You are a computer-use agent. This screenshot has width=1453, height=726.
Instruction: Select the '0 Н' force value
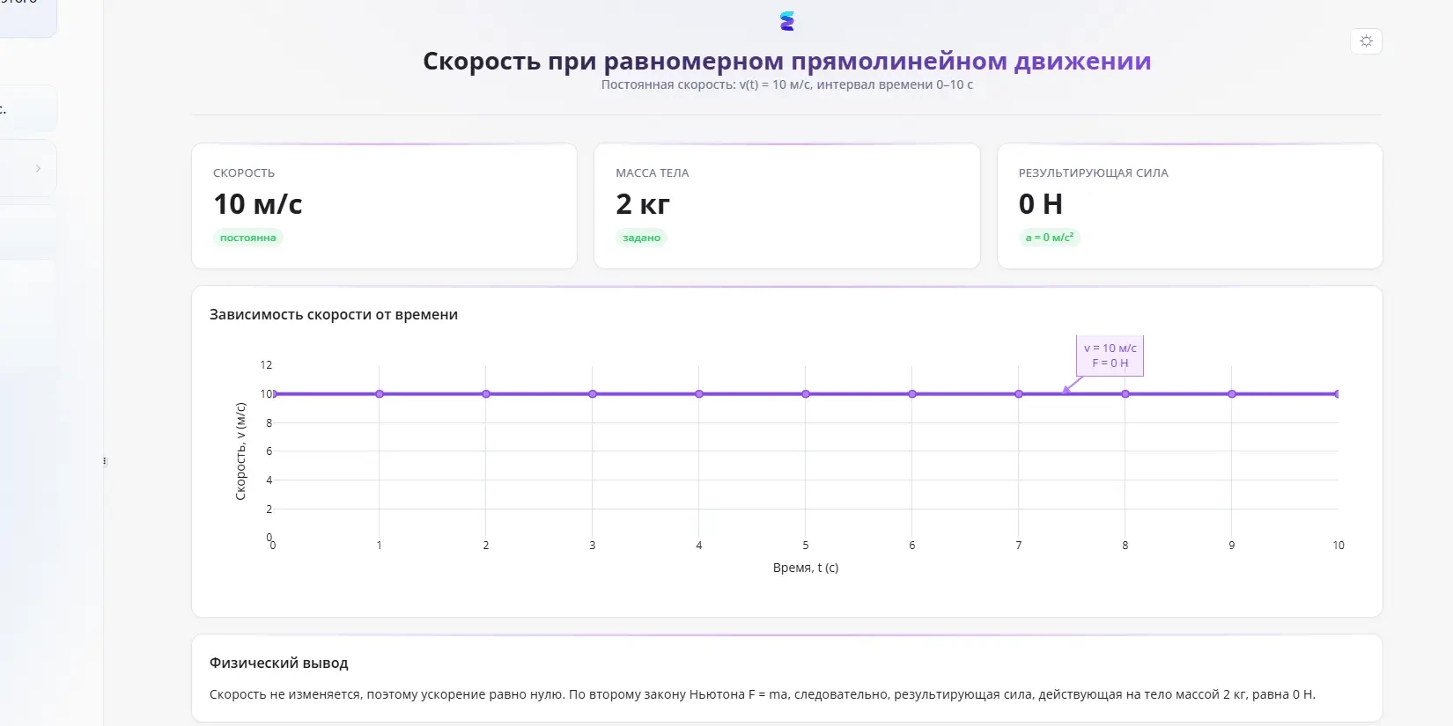coord(1041,204)
